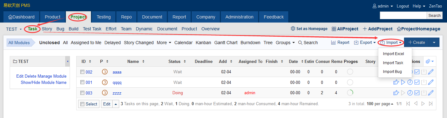Go to the last page arrow icon
Screen dimensions: 447x118
pyautogui.click(x=431, y=104)
